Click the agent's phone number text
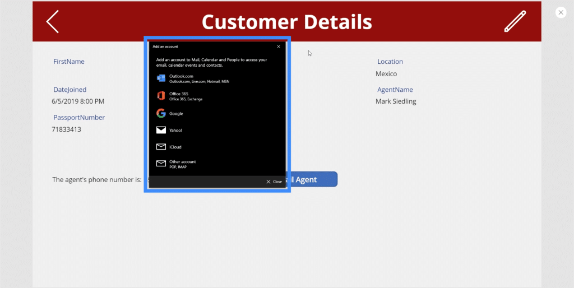This screenshot has width=574, height=288. click(97, 180)
